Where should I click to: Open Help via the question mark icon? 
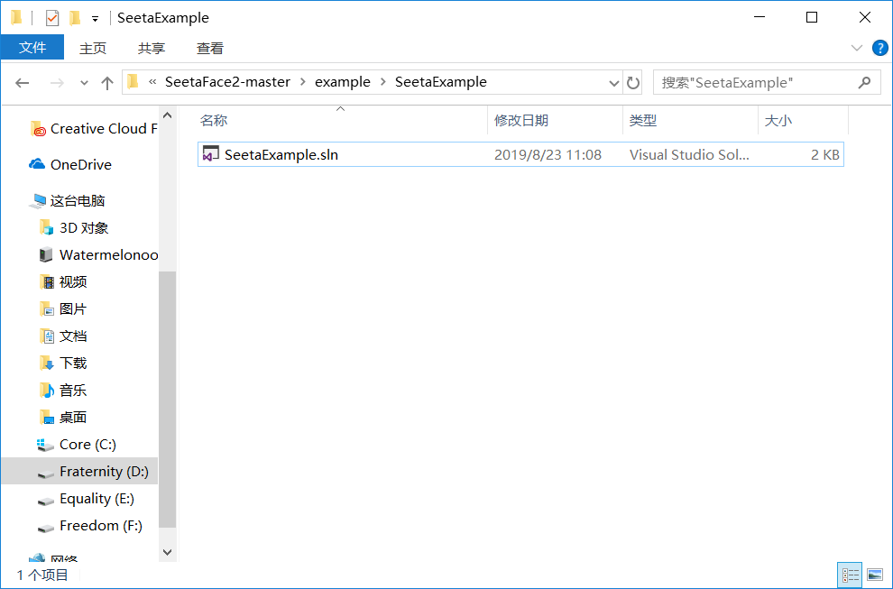[879, 48]
